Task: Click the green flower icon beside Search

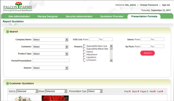Action: [8, 32]
